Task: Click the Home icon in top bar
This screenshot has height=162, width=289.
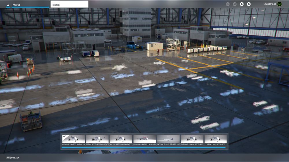Action: [x=8, y=5]
